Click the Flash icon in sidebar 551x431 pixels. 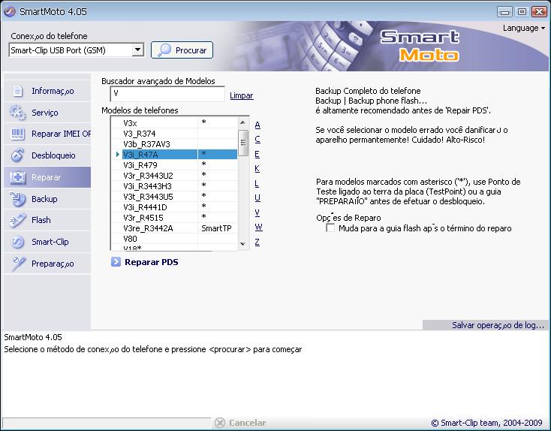click(17, 220)
